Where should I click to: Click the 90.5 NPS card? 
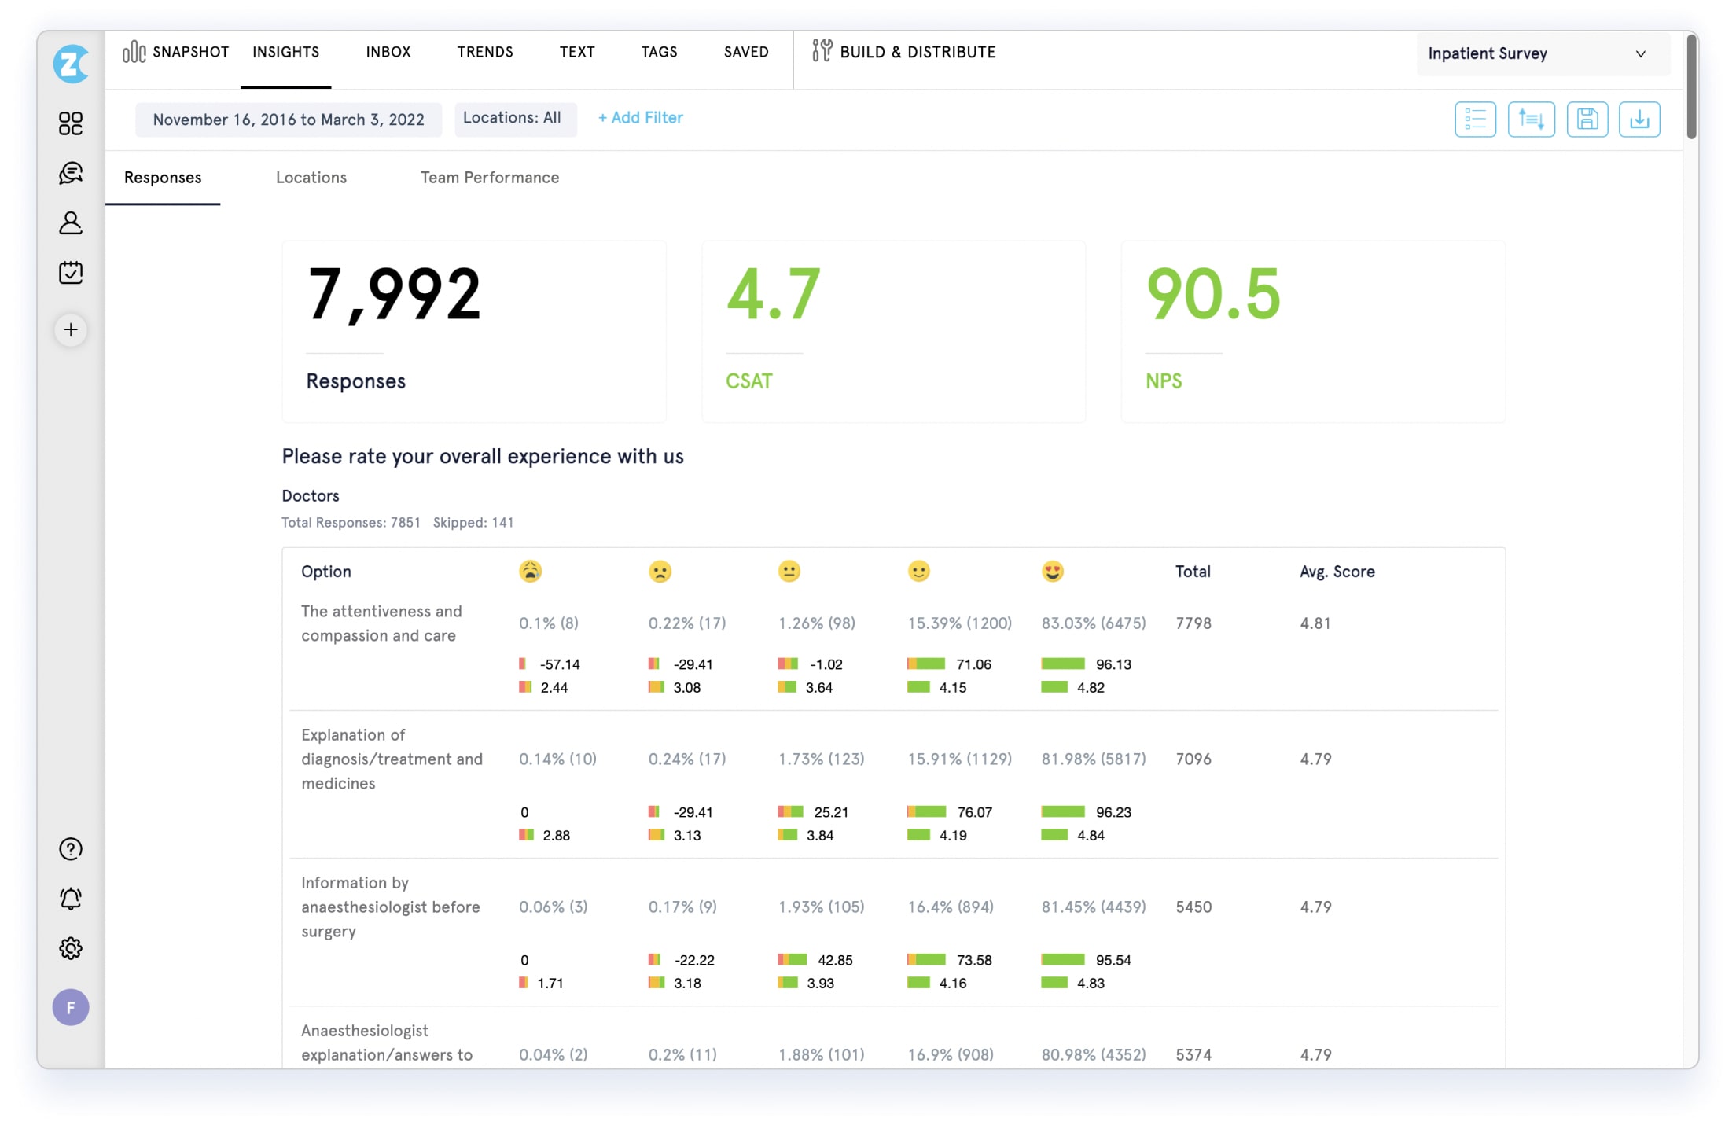[x=1313, y=332]
